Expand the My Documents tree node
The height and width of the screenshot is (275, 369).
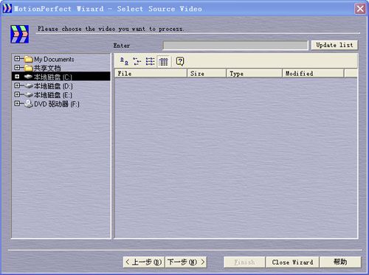17,59
